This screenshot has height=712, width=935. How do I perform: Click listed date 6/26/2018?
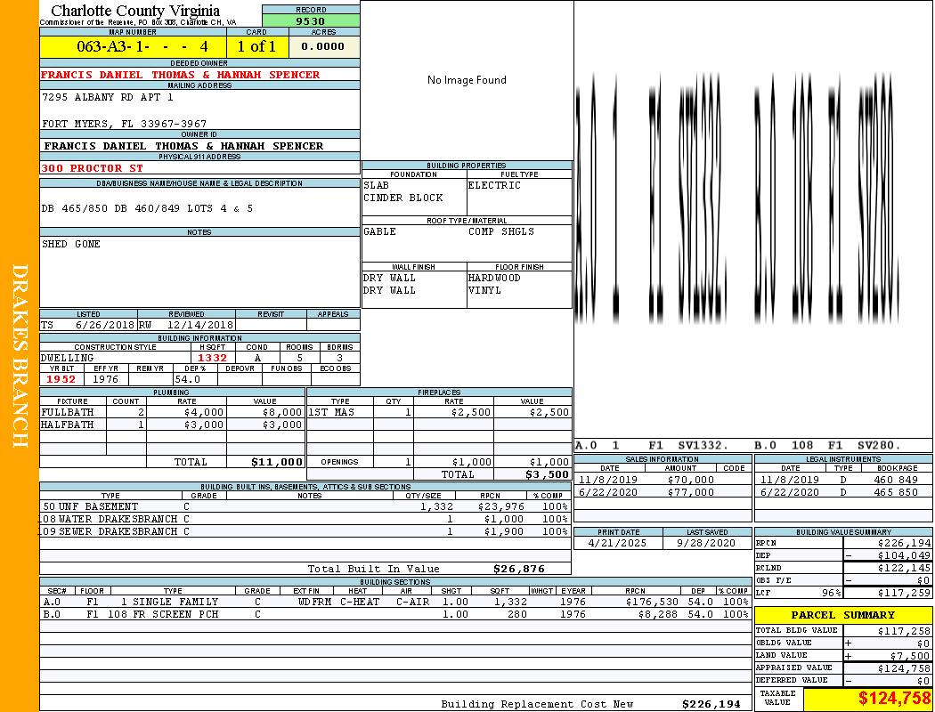coord(105,326)
